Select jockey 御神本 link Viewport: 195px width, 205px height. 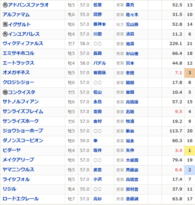tap(99, 24)
